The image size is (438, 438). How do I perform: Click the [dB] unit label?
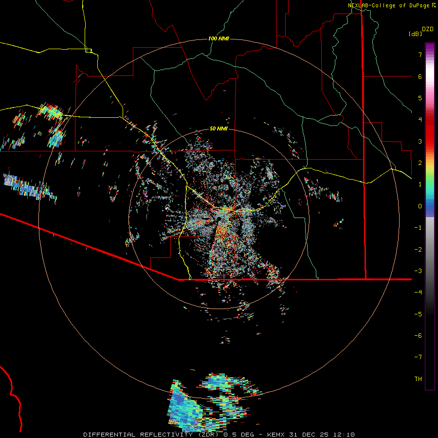[415, 34]
